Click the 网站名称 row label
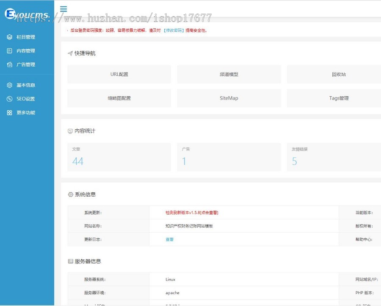Viewport: 381px width, 306px height. pos(93,226)
